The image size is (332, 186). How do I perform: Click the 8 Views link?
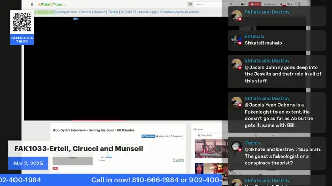tap(178, 160)
